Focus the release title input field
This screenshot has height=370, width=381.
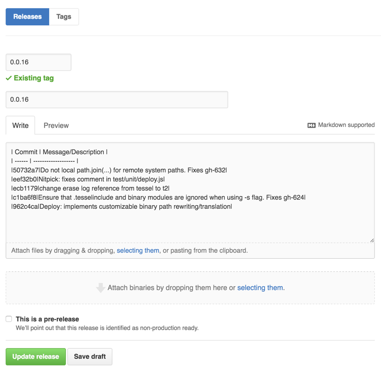tap(117, 100)
